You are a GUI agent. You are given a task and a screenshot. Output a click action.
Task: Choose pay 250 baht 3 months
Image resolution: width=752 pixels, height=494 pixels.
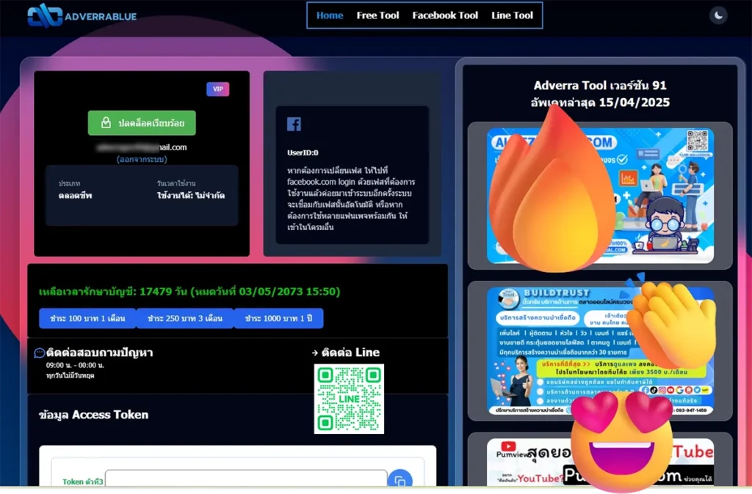pos(184,318)
